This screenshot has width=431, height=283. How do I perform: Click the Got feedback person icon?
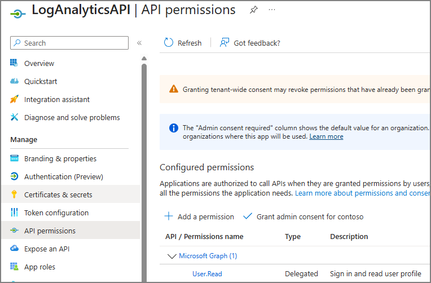pos(225,43)
